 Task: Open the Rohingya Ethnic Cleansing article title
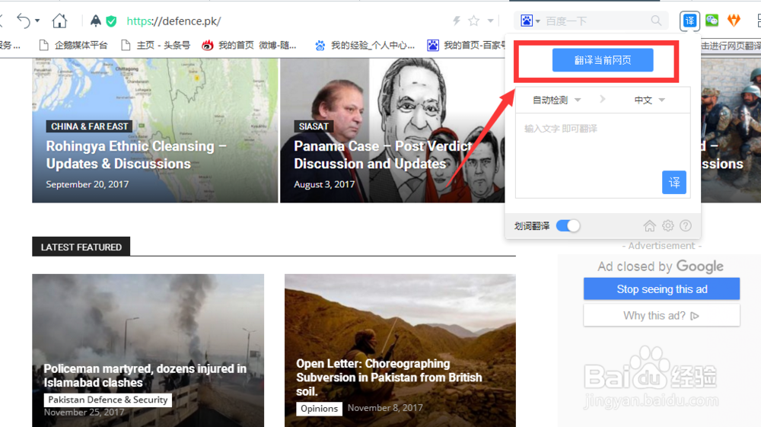click(136, 155)
